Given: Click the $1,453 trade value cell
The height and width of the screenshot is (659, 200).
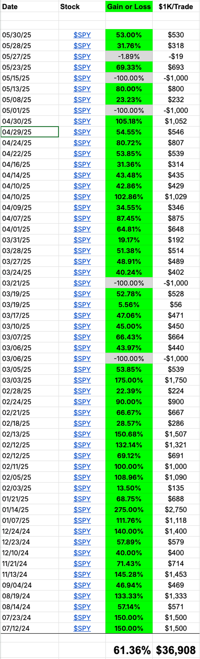Looking at the screenshot, I should pos(176,574).
